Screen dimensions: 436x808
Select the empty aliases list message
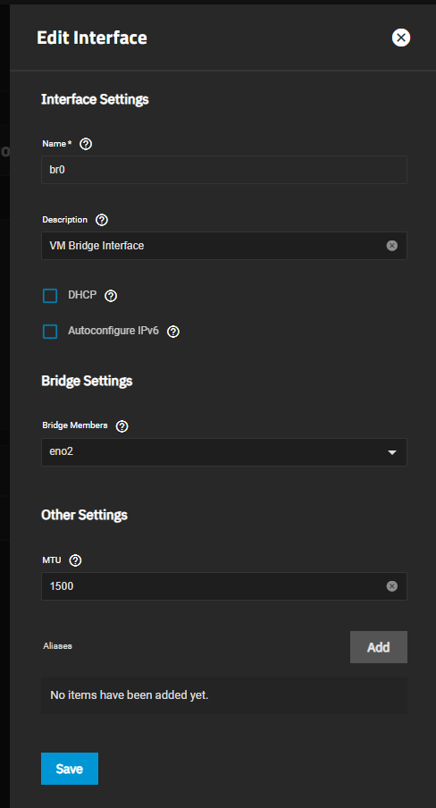click(130, 695)
